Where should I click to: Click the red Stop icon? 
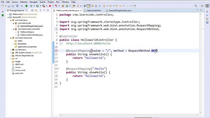[x=50, y=6]
